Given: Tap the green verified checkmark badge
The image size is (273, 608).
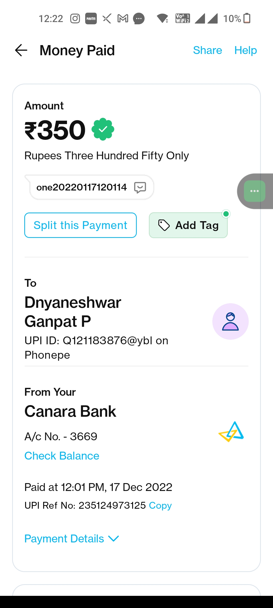Looking at the screenshot, I should click(103, 129).
